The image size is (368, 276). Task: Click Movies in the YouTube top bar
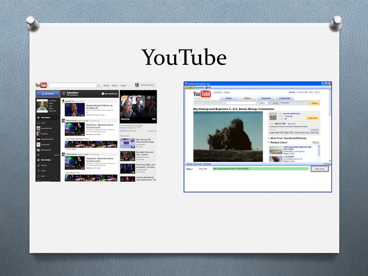pyautogui.click(x=115, y=85)
